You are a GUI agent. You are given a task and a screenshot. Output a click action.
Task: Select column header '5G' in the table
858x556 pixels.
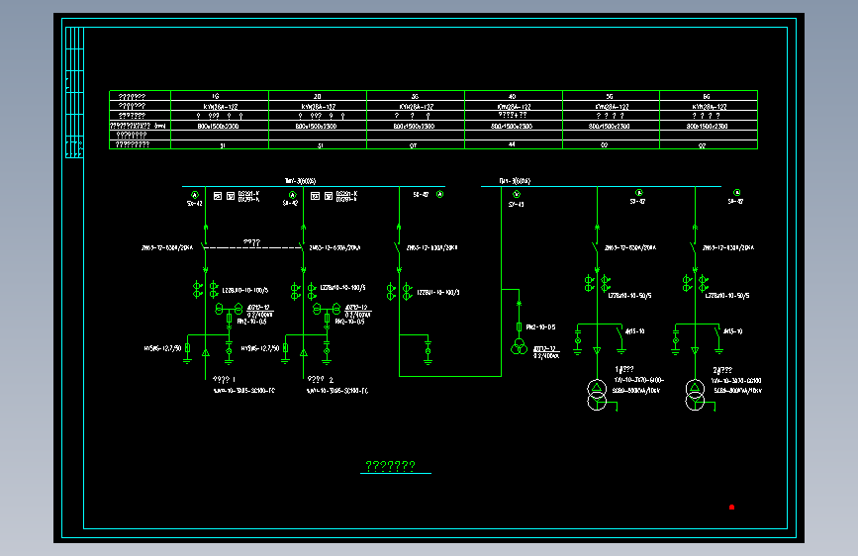(x=610, y=96)
